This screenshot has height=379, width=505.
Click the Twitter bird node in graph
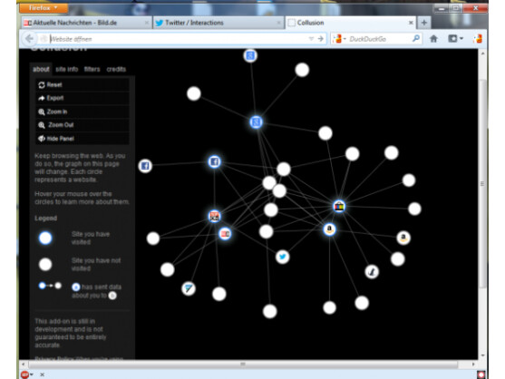pyautogui.click(x=283, y=257)
